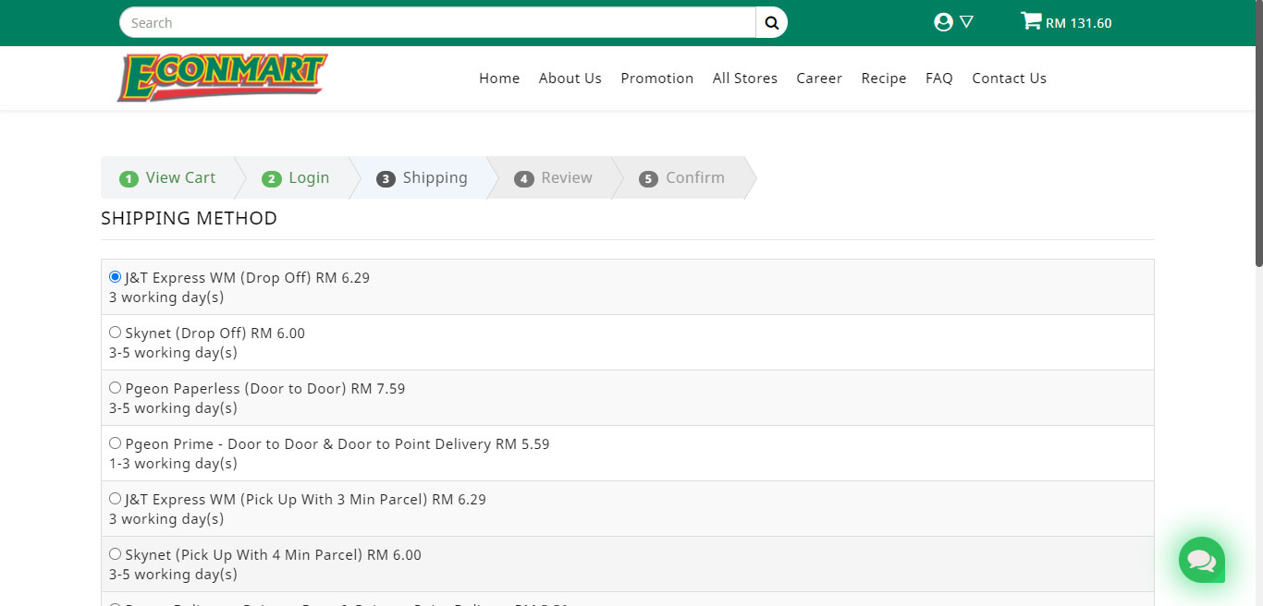Click the Econmart logo
This screenshot has height=606, width=1263.
click(x=222, y=78)
